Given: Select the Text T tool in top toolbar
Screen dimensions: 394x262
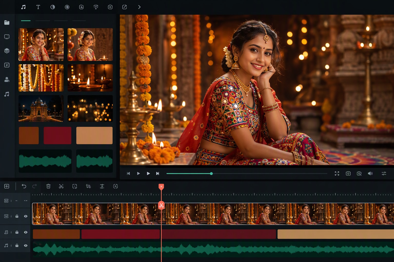Looking at the screenshot, I should (38, 7).
